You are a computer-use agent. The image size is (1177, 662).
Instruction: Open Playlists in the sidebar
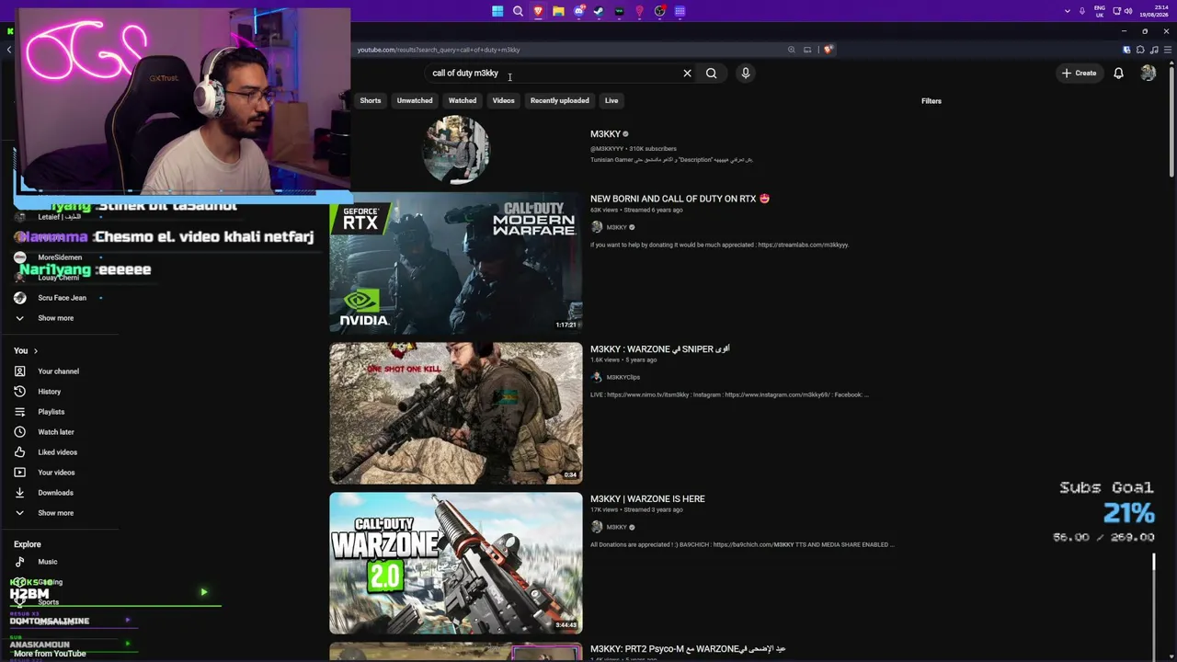click(51, 412)
